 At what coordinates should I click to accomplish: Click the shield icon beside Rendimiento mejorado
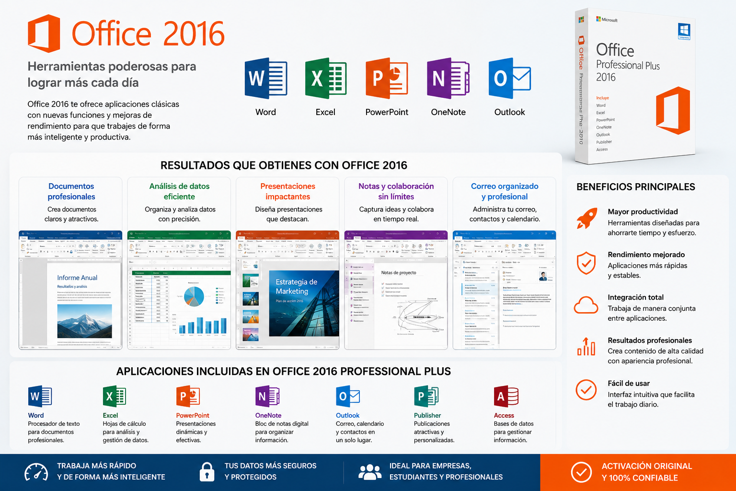coord(586,263)
